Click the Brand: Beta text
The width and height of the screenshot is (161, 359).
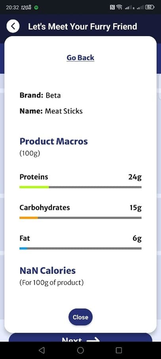pos(40,95)
